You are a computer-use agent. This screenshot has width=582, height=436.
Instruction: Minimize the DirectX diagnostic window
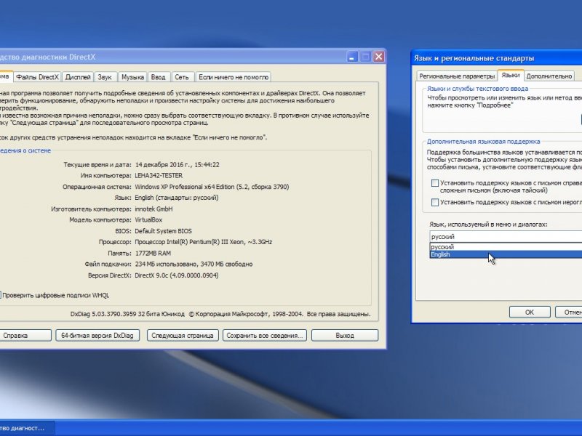coord(352,57)
